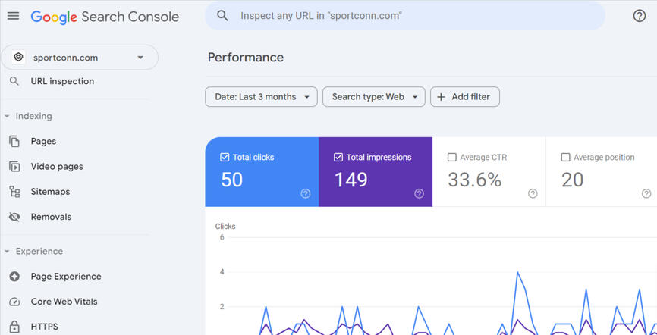The width and height of the screenshot is (657, 335).
Task: Open the hamburger main menu
Action: click(x=13, y=16)
